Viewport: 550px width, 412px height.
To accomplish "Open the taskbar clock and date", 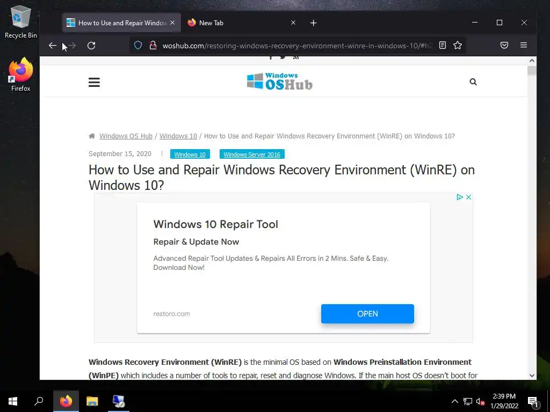I will click(504, 401).
